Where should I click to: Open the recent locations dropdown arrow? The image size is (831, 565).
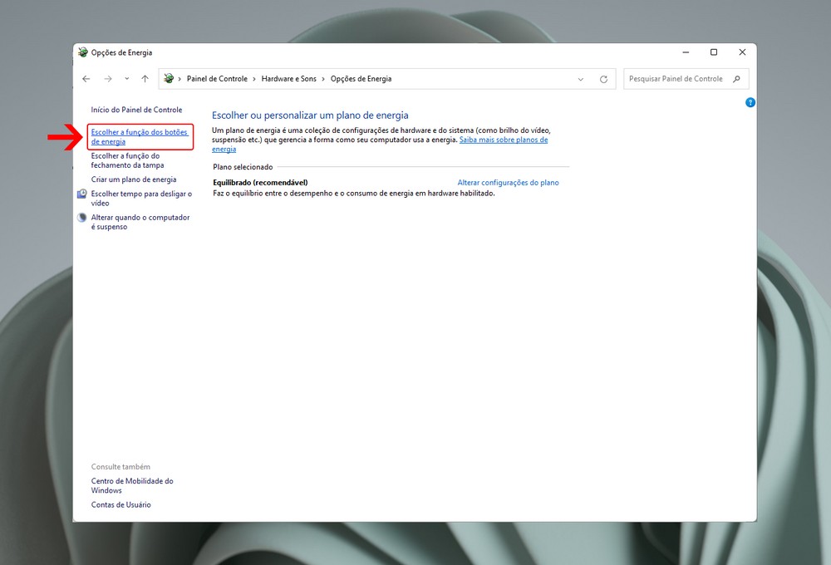click(126, 79)
